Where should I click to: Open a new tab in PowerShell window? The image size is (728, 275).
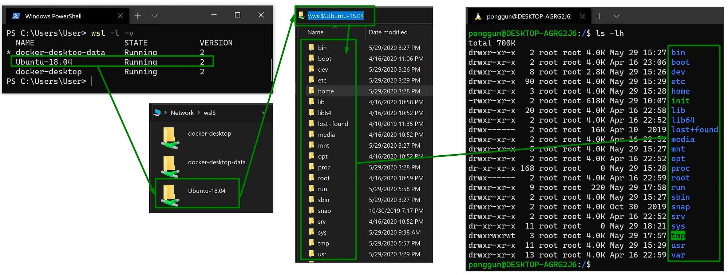138,16
